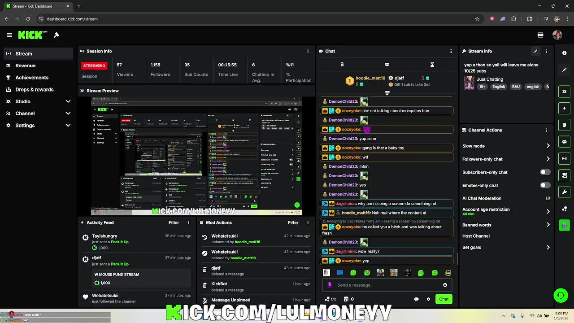
Task: Open the green headset support button
Action: click(561, 295)
